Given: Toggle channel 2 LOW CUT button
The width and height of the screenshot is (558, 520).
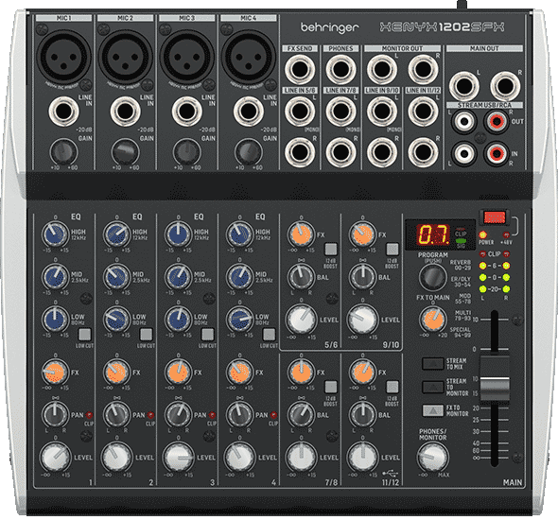Looking at the screenshot, I should (147, 335).
